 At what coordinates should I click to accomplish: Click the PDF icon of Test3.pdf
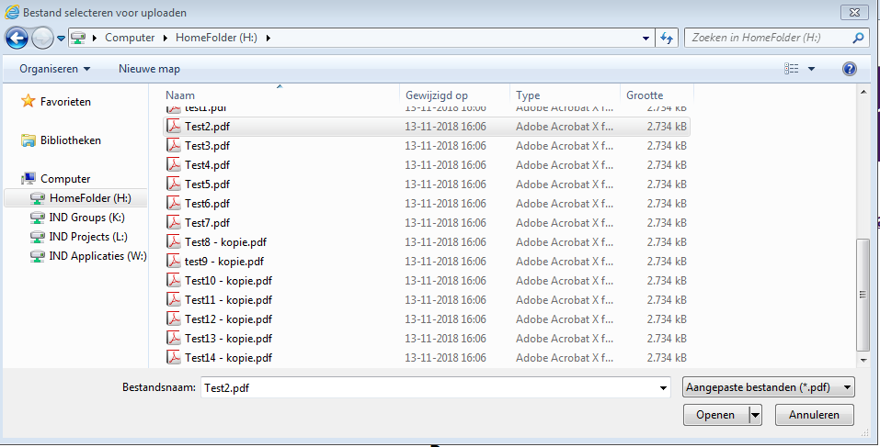point(174,146)
